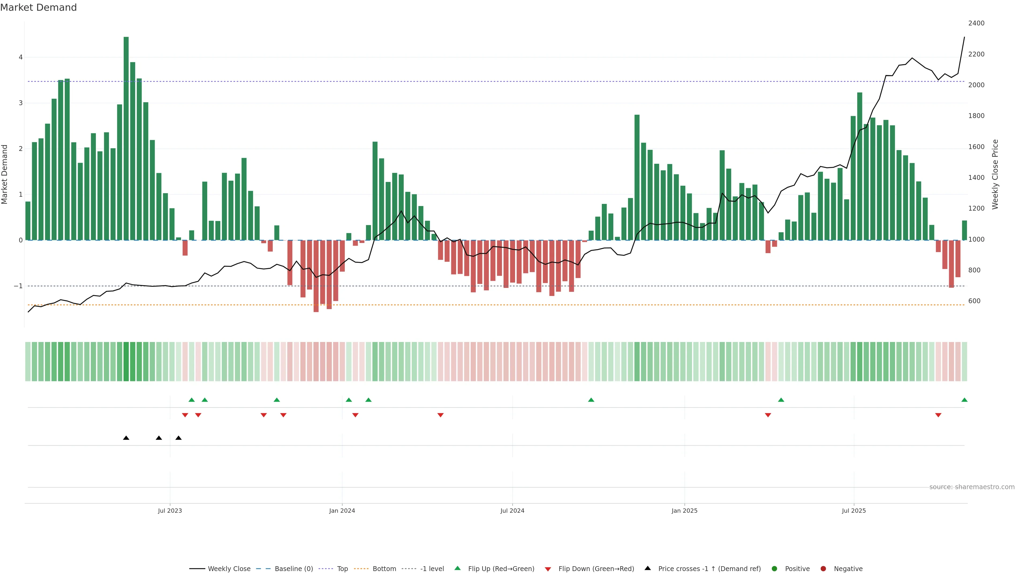Click the -1 level legend entry

432,569
